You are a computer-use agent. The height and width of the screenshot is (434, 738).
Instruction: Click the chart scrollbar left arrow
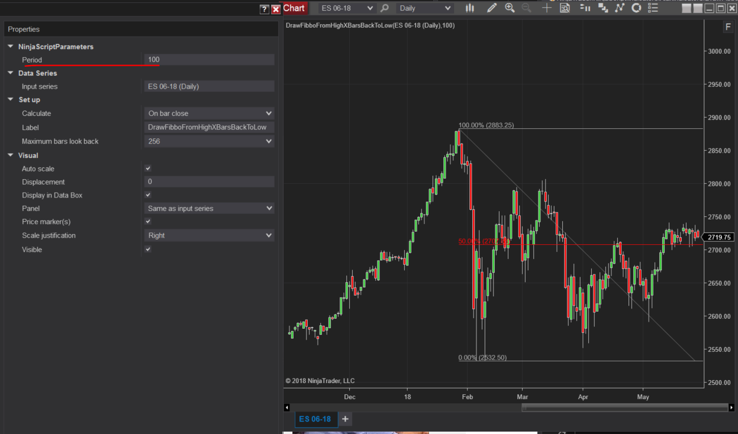[x=287, y=407]
